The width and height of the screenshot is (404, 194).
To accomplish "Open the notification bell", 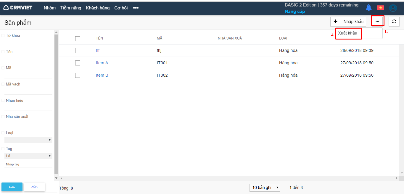I will [368, 8].
